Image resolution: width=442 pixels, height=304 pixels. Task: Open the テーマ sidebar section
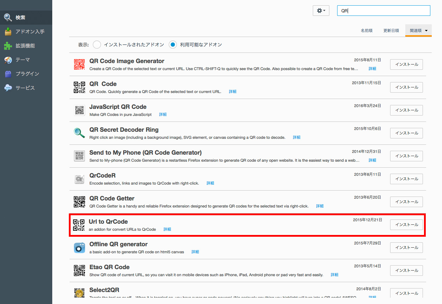[26, 60]
